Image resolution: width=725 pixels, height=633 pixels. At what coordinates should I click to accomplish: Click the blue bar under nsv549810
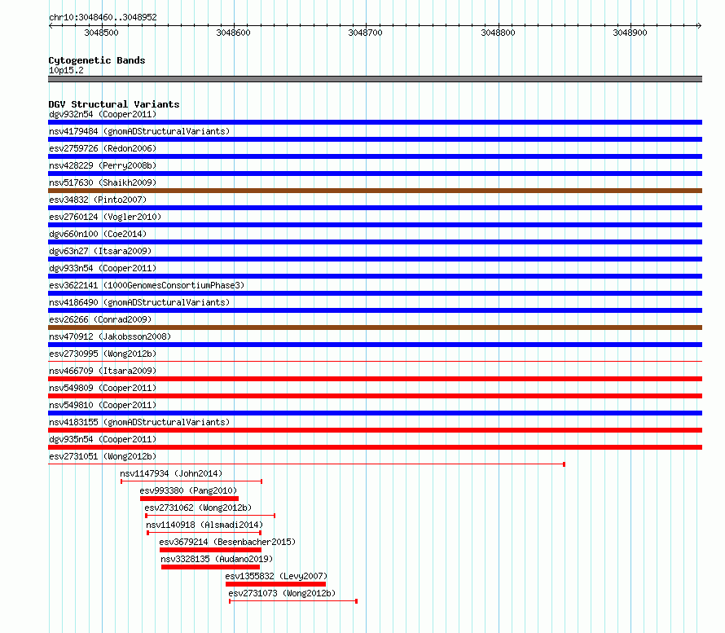click(x=375, y=413)
